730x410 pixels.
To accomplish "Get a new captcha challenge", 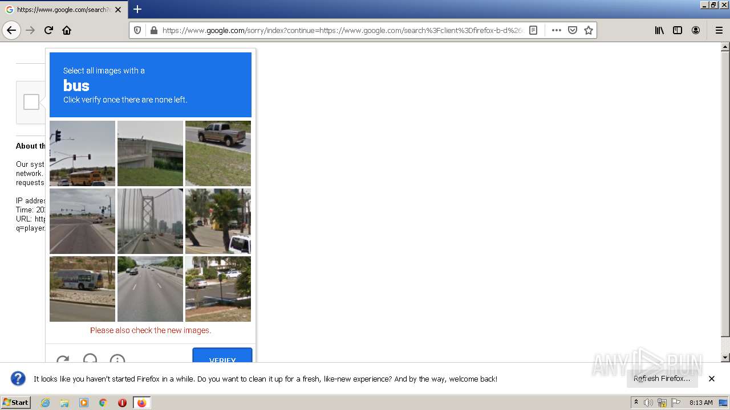I will click(63, 359).
